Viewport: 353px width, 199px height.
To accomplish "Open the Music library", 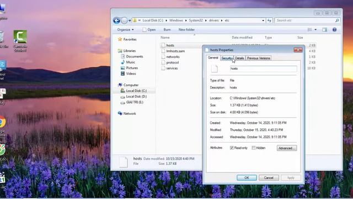I will tap(130, 62).
